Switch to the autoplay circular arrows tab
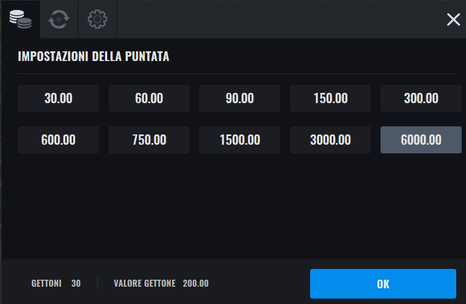The width and height of the screenshot is (466, 304). click(x=59, y=19)
